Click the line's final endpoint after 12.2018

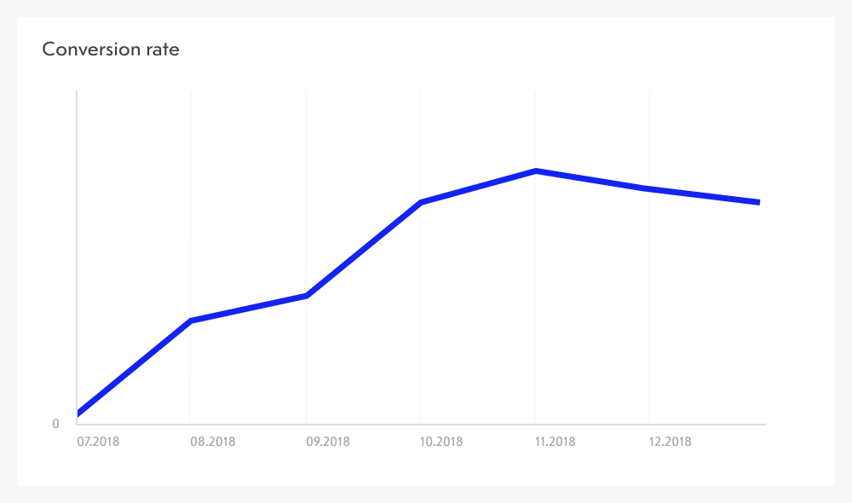(x=757, y=202)
